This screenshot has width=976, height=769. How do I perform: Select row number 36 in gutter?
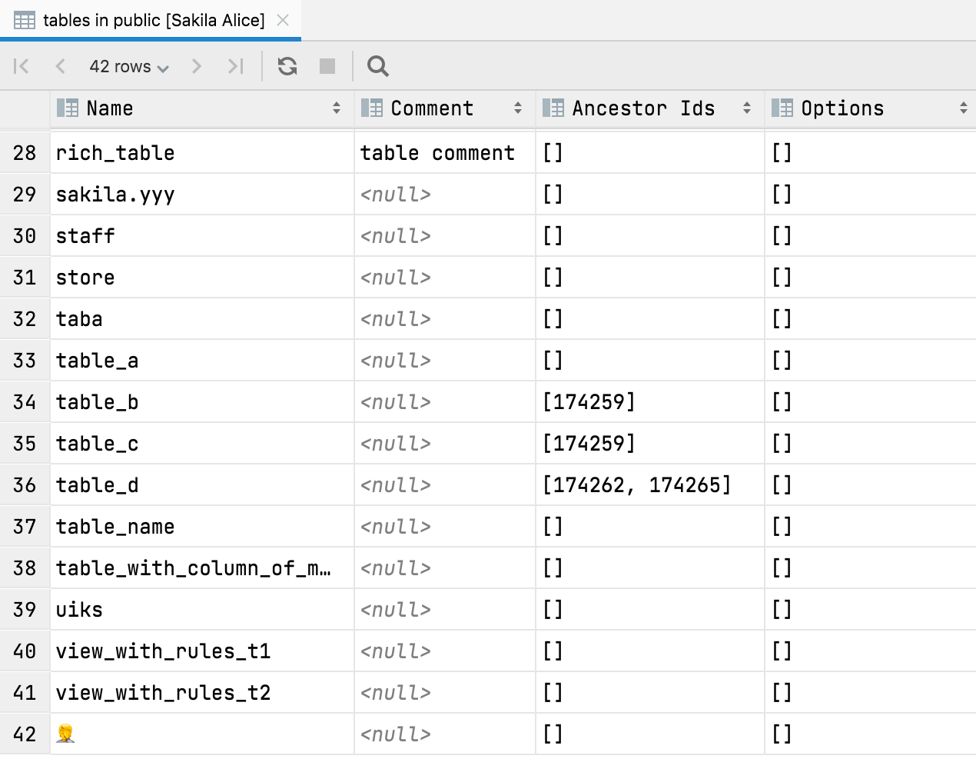tap(25, 485)
